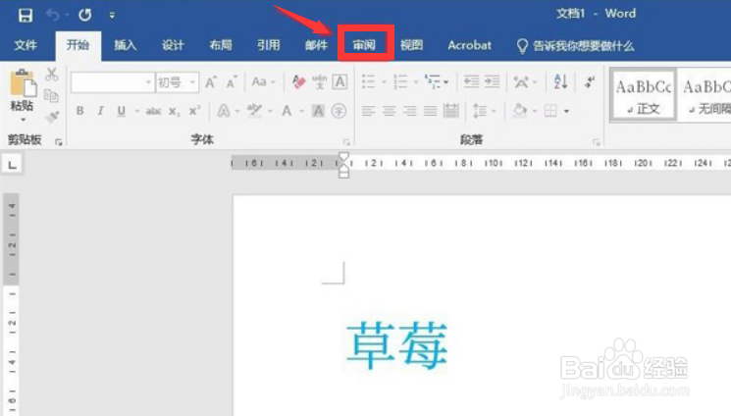Align text left
The height and width of the screenshot is (416, 731).
pyautogui.click(x=368, y=111)
